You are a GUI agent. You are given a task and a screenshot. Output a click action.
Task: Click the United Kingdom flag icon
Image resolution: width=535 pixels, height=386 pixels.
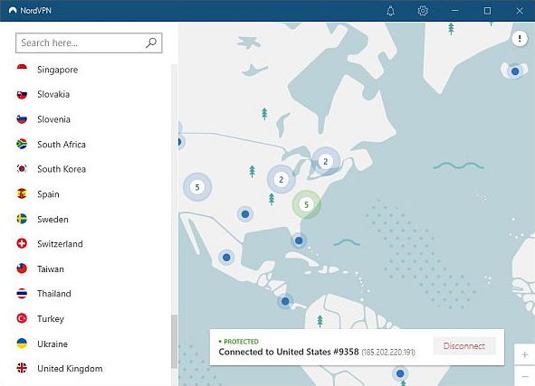[22, 368]
